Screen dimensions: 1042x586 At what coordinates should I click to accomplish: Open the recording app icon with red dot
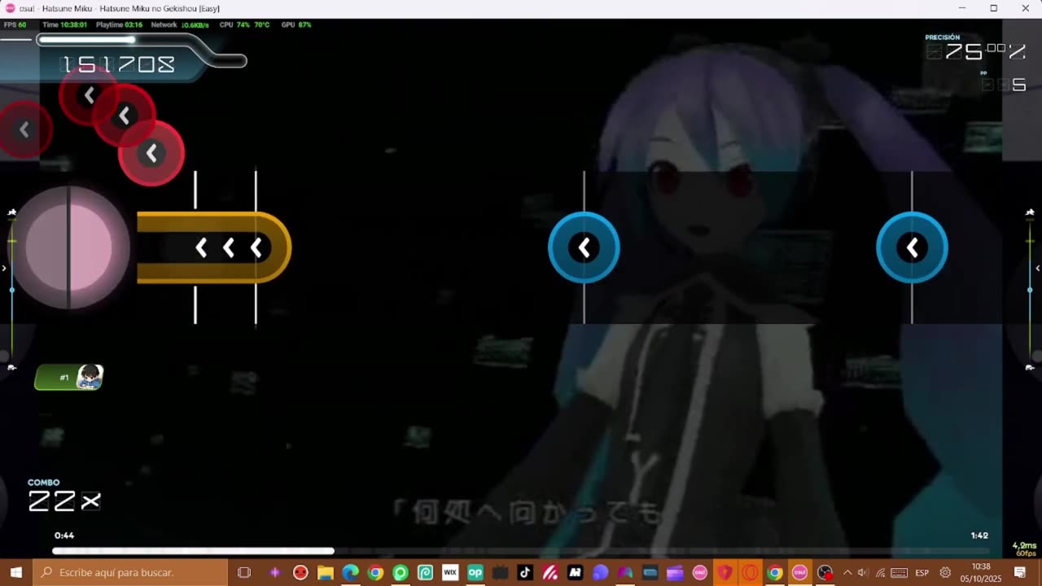click(825, 572)
